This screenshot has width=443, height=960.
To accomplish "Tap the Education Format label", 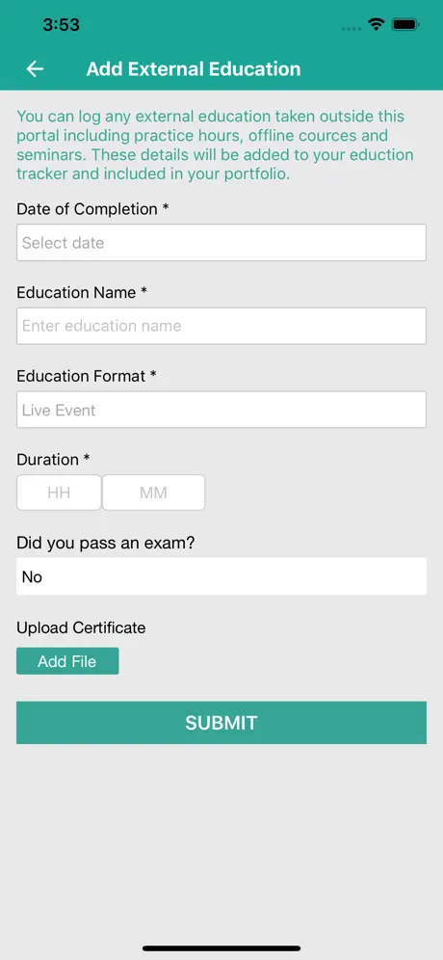I will 87,376.
